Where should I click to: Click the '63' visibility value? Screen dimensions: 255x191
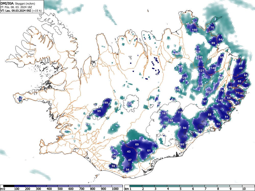point(200,130)
